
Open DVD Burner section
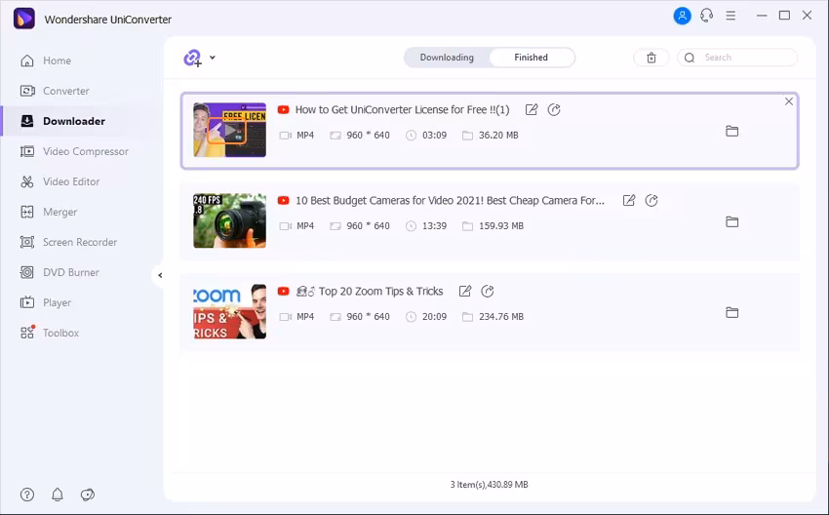tap(59, 272)
